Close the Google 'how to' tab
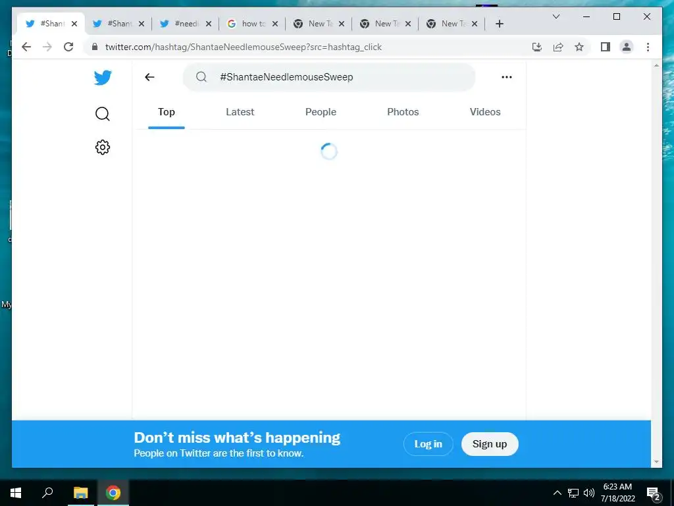The height and width of the screenshot is (506, 674). [x=275, y=24]
